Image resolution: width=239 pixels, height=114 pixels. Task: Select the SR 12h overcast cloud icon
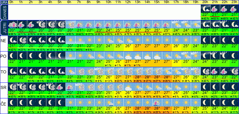click(128, 87)
